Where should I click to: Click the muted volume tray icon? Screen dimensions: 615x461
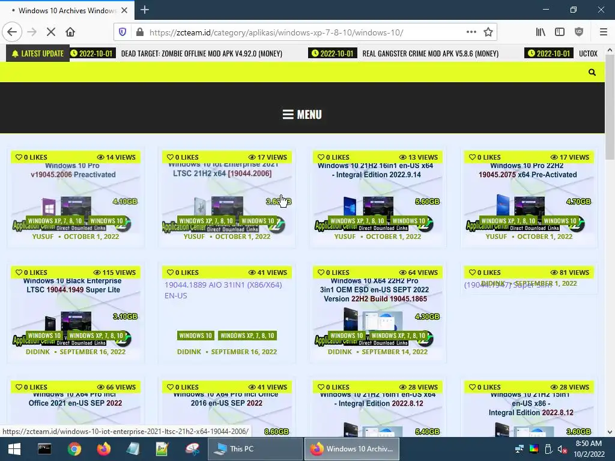pos(562,449)
